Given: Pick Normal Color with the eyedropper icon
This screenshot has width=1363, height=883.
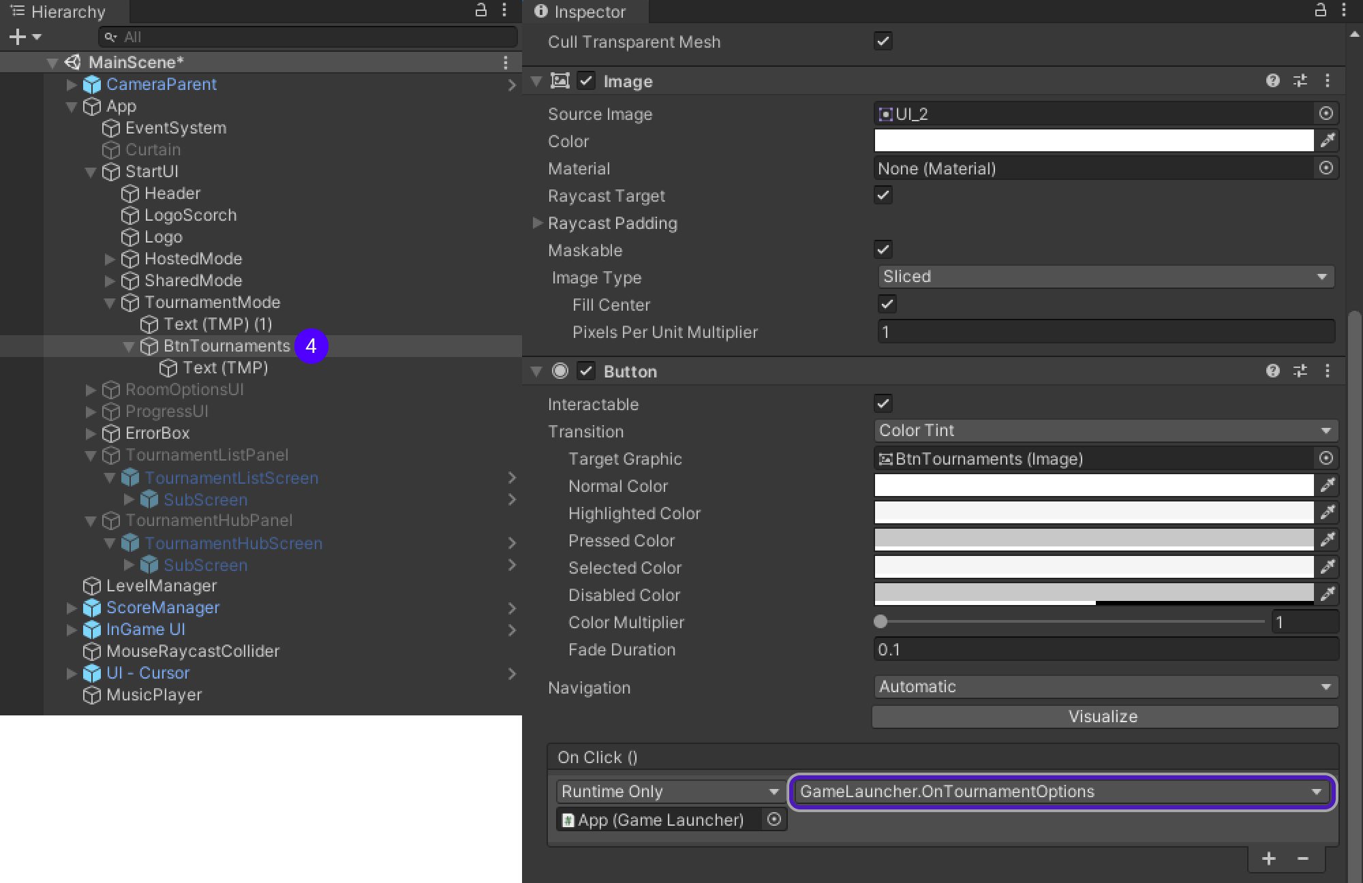Looking at the screenshot, I should [1327, 485].
